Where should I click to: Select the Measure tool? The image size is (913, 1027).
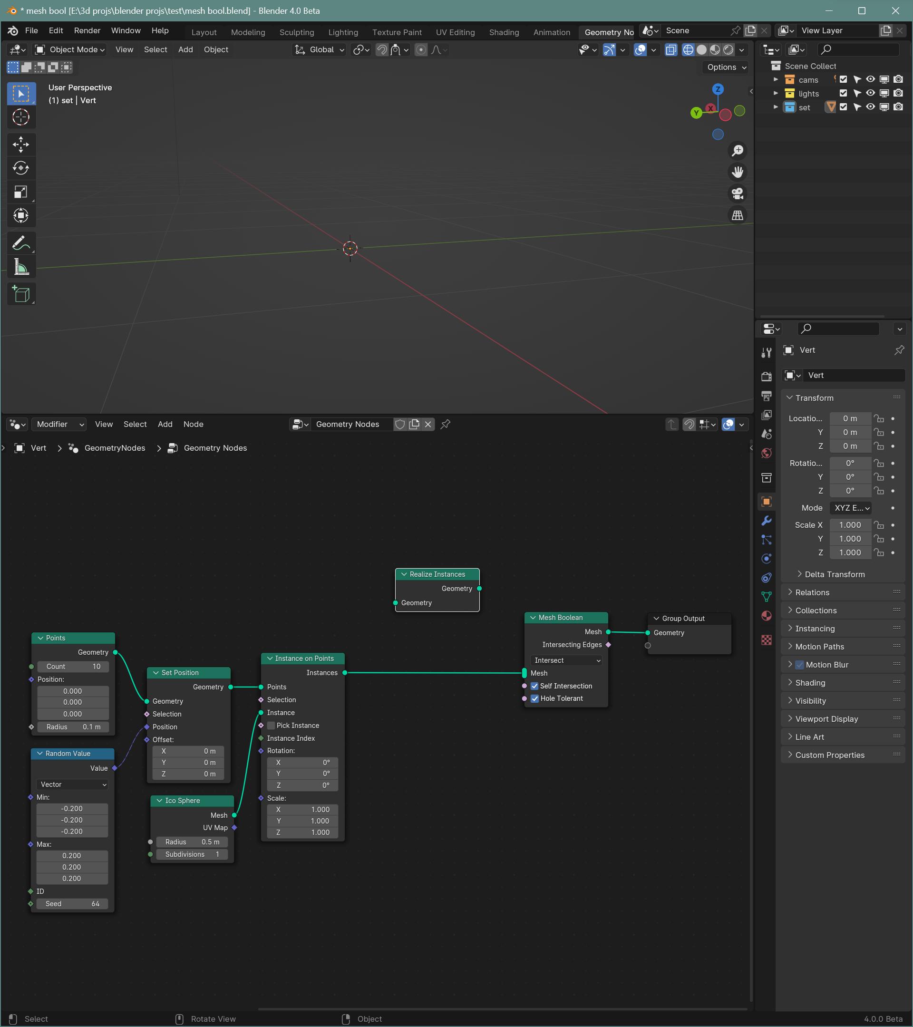point(20,267)
